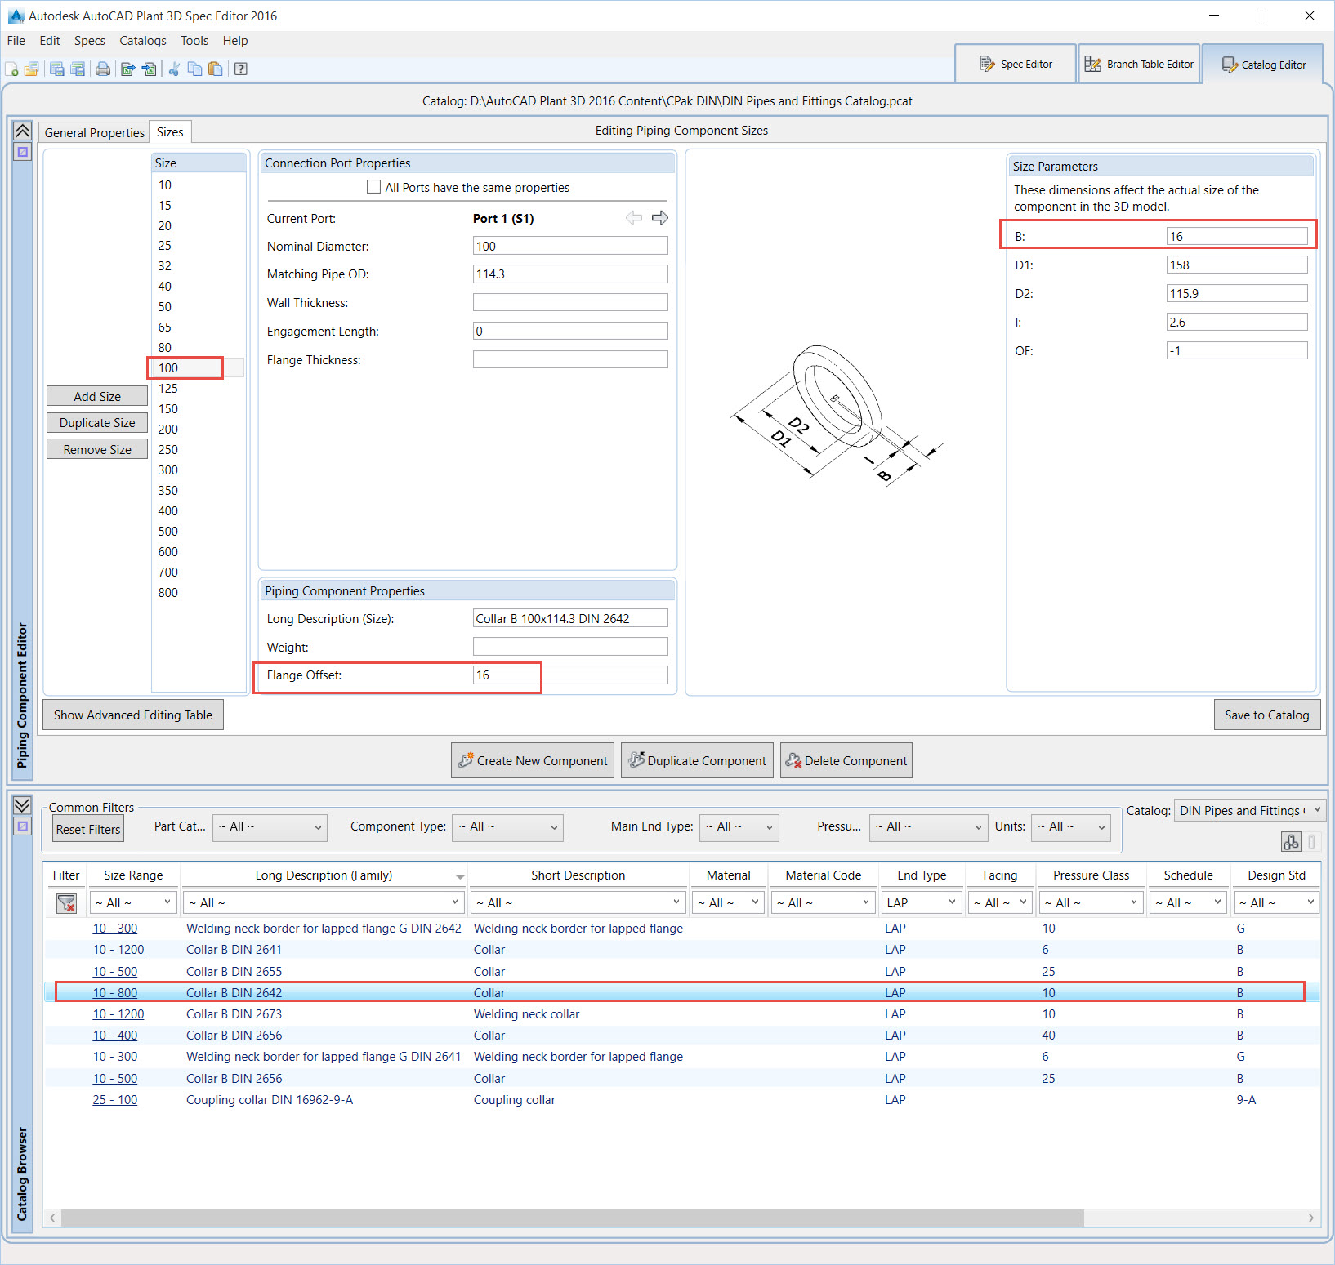Click the Paste clipboard icon
The image size is (1335, 1265).
(216, 69)
